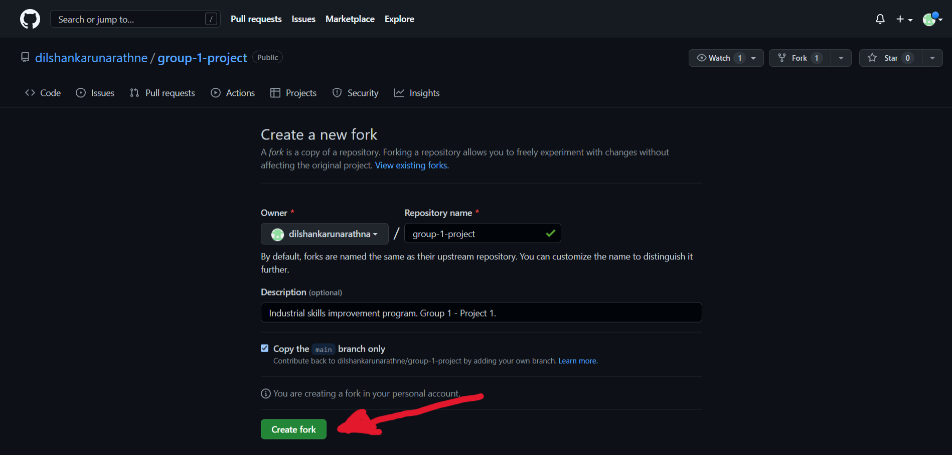
Task: Open the notifications bell
Action: [x=880, y=19]
